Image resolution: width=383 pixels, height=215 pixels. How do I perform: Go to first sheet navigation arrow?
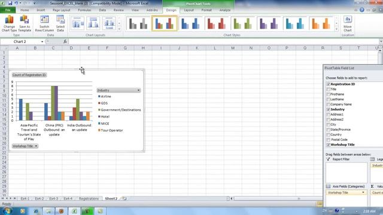2,199
